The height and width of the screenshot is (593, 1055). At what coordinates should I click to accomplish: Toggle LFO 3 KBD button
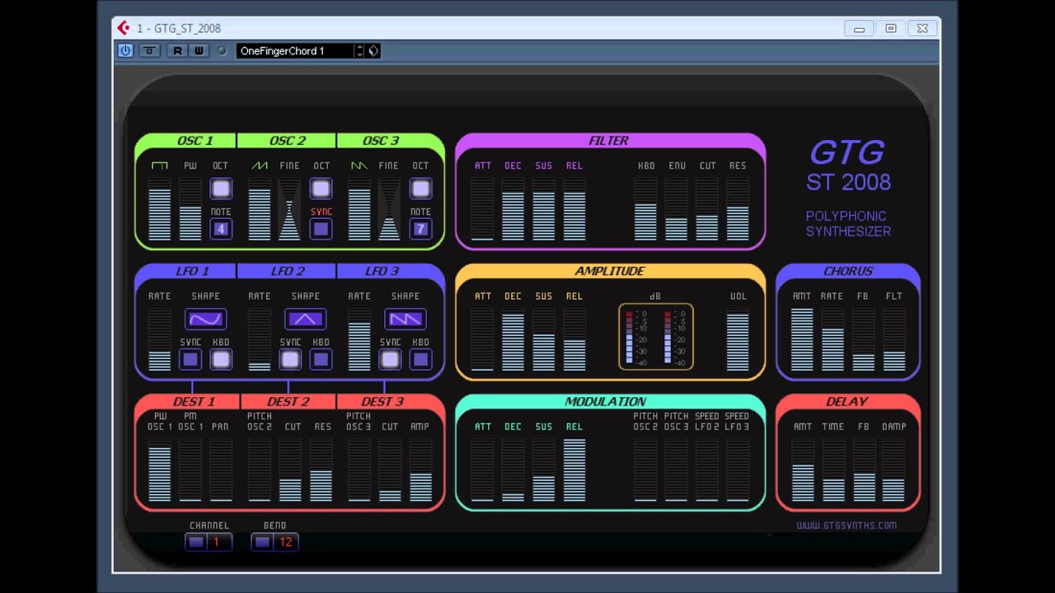click(x=420, y=359)
